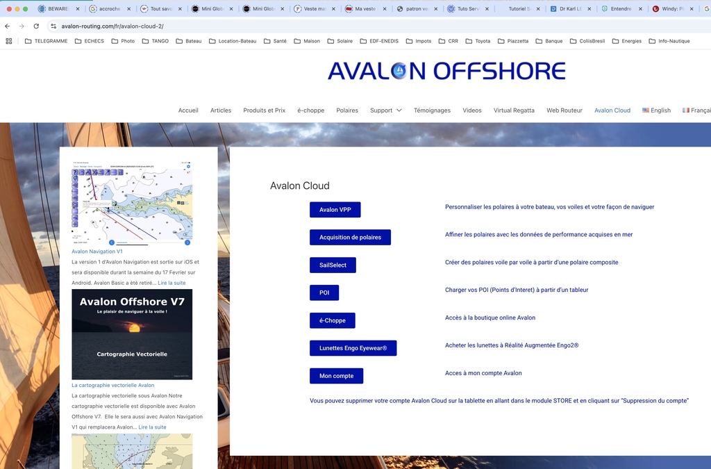
Task: Switch to the patron ve tab
Action: pyautogui.click(x=417, y=8)
